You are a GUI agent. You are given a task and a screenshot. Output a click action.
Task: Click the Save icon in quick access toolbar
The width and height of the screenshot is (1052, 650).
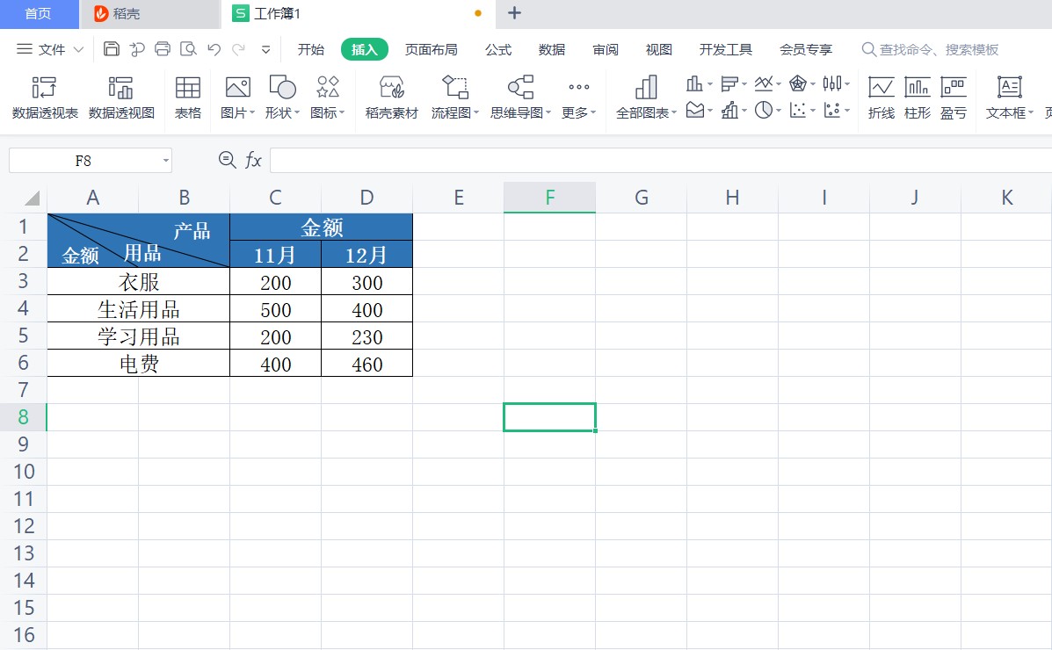[x=112, y=49]
